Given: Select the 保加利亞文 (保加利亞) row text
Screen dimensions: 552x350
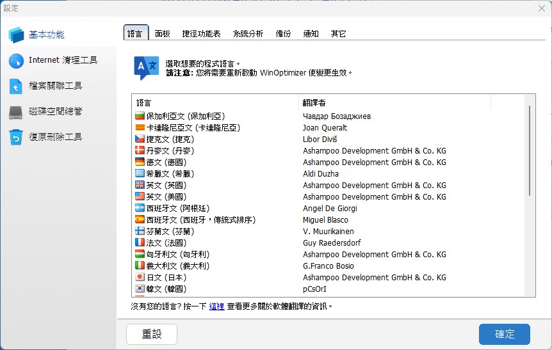Looking at the screenshot, I should 186,116.
